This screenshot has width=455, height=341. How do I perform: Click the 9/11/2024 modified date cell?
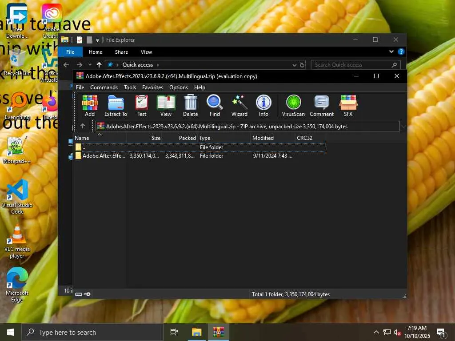[x=272, y=156]
